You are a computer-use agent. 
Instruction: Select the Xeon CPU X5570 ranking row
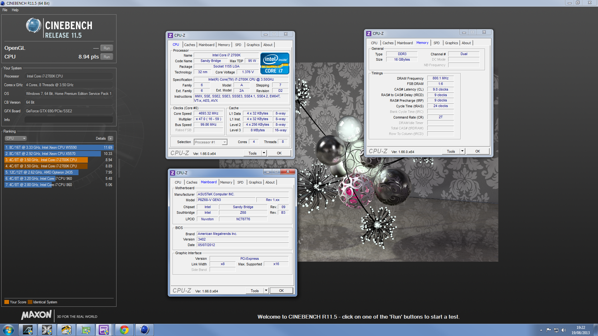tap(59, 154)
